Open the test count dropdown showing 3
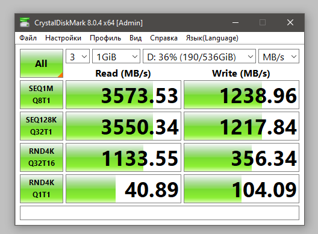The width and height of the screenshot is (318, 234). (78, 56)
